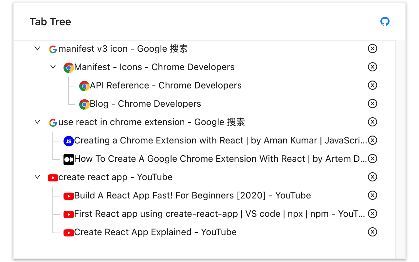The height and width of the screenshot is (262, 419).
Task: Close the 'First React app using create-react-app' tab
Action: tap(373, 214)
